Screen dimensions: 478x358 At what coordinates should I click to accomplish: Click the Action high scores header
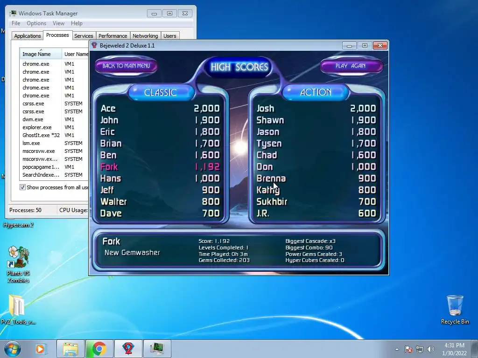[316, 92]
